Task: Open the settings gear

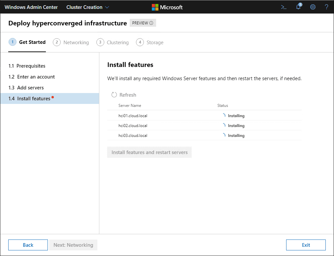Action: tap(313, 7)
